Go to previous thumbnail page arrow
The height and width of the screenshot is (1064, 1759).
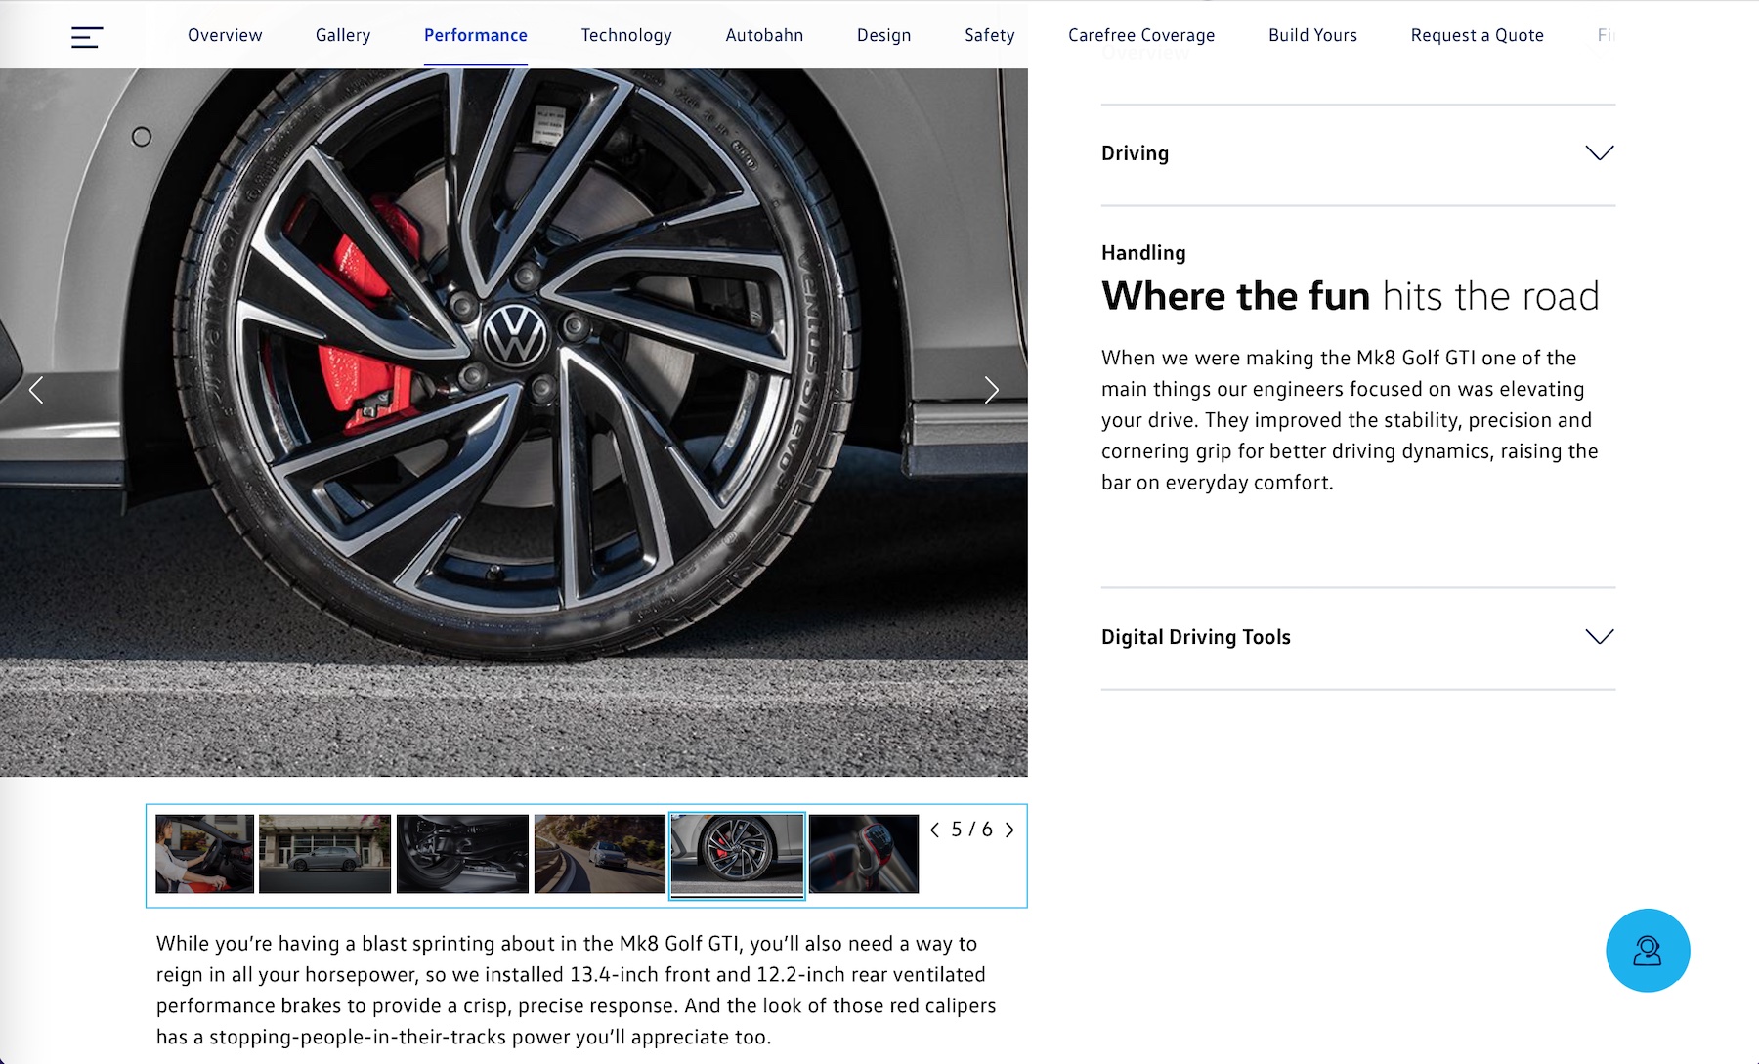coord(934,830)
